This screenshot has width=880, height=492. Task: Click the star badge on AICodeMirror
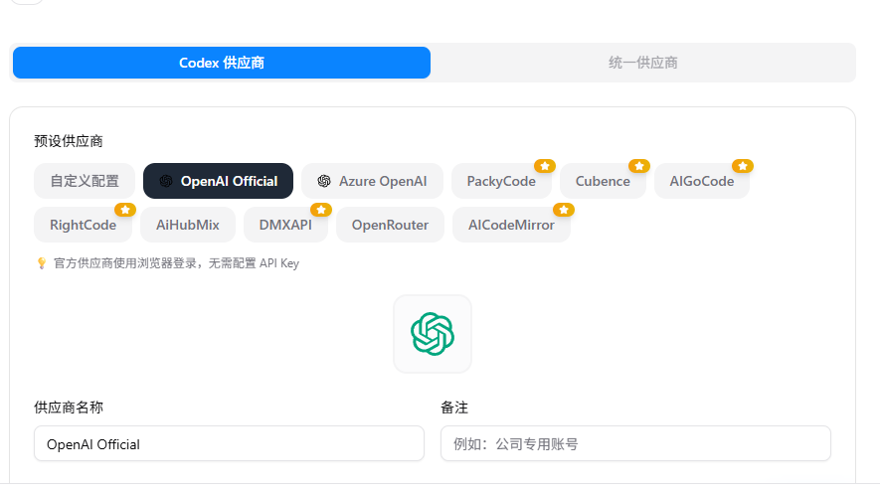564,210
